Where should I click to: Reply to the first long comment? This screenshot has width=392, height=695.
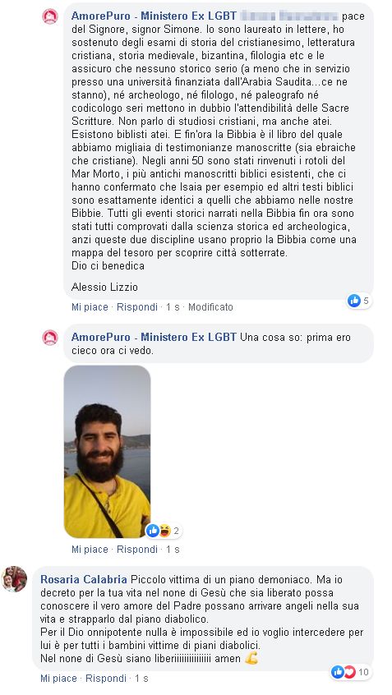137,307
